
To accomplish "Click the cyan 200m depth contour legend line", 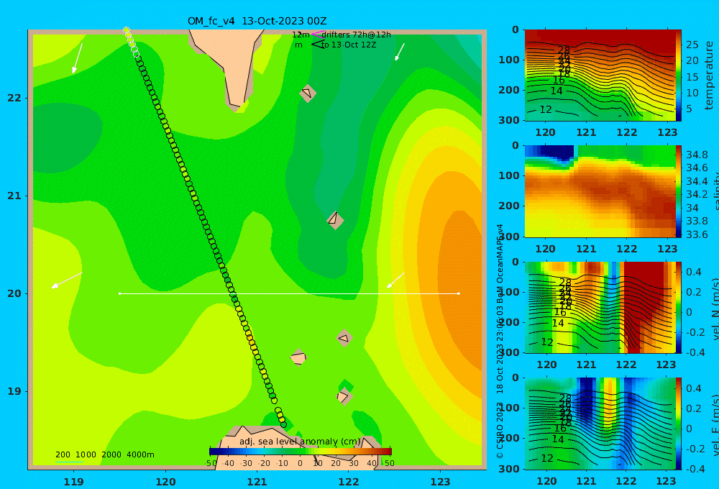I will click(x=69, y=462).
